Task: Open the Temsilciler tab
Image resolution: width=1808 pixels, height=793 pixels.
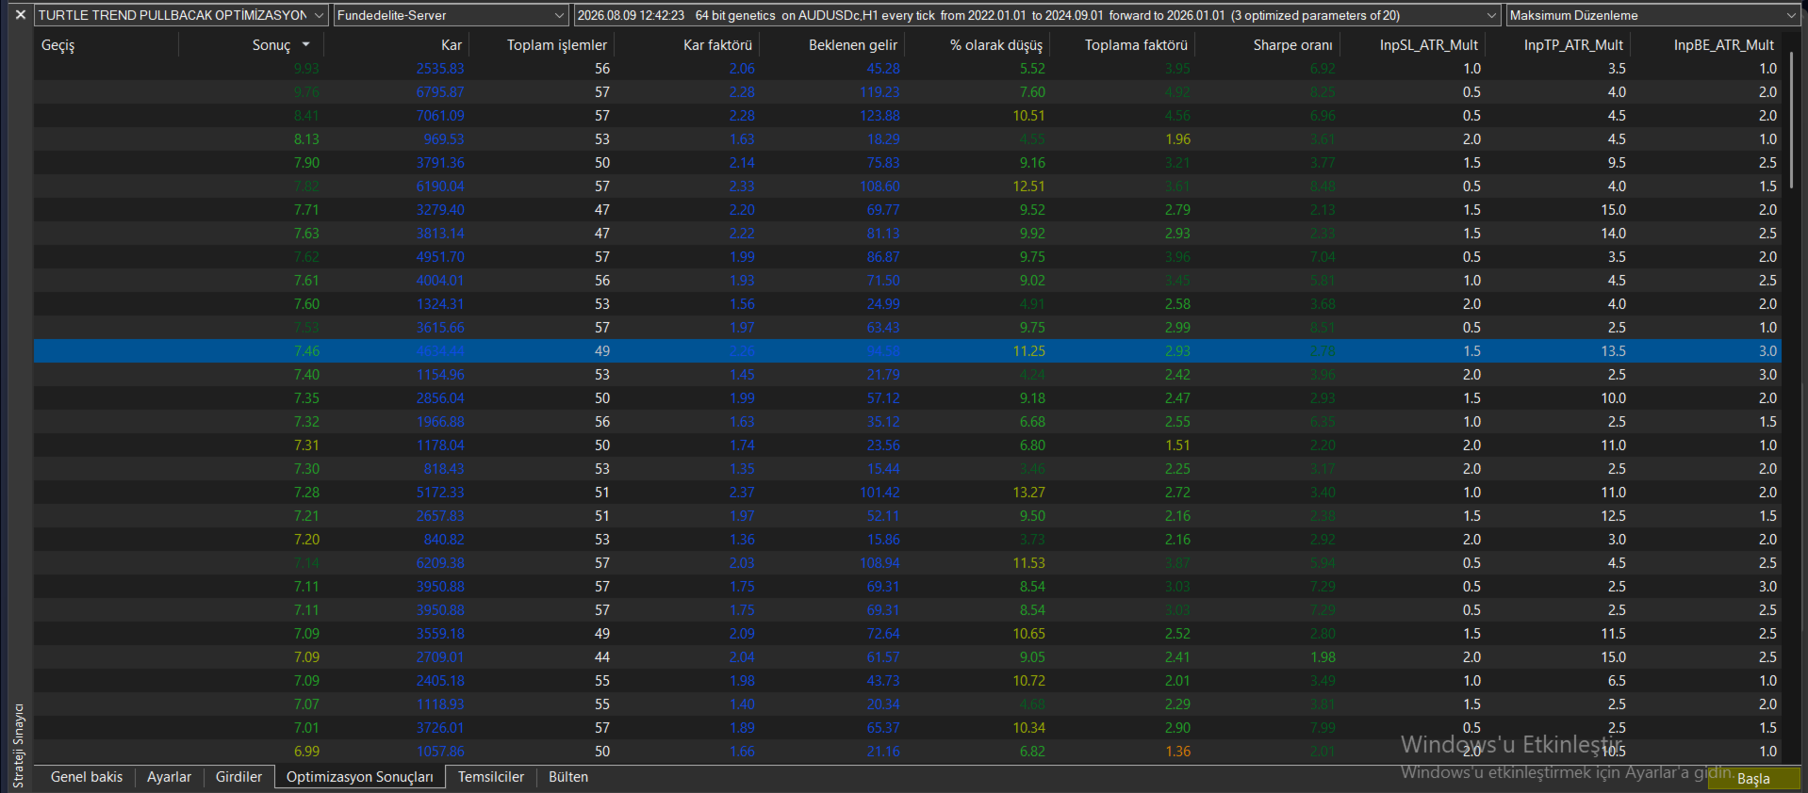Action: (x=491, y=777)
